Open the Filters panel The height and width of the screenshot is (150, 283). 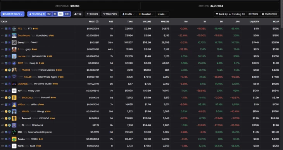(x=253, y=14)
